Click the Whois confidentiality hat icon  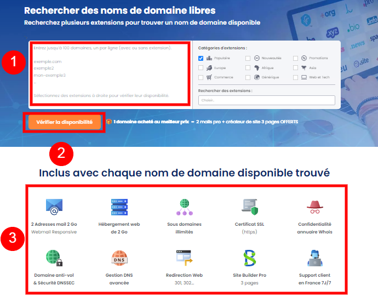coord(315,207)
